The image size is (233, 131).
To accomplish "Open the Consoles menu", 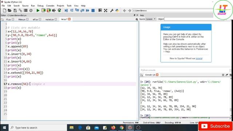I will pyautogui.click(x=50, y=6).
